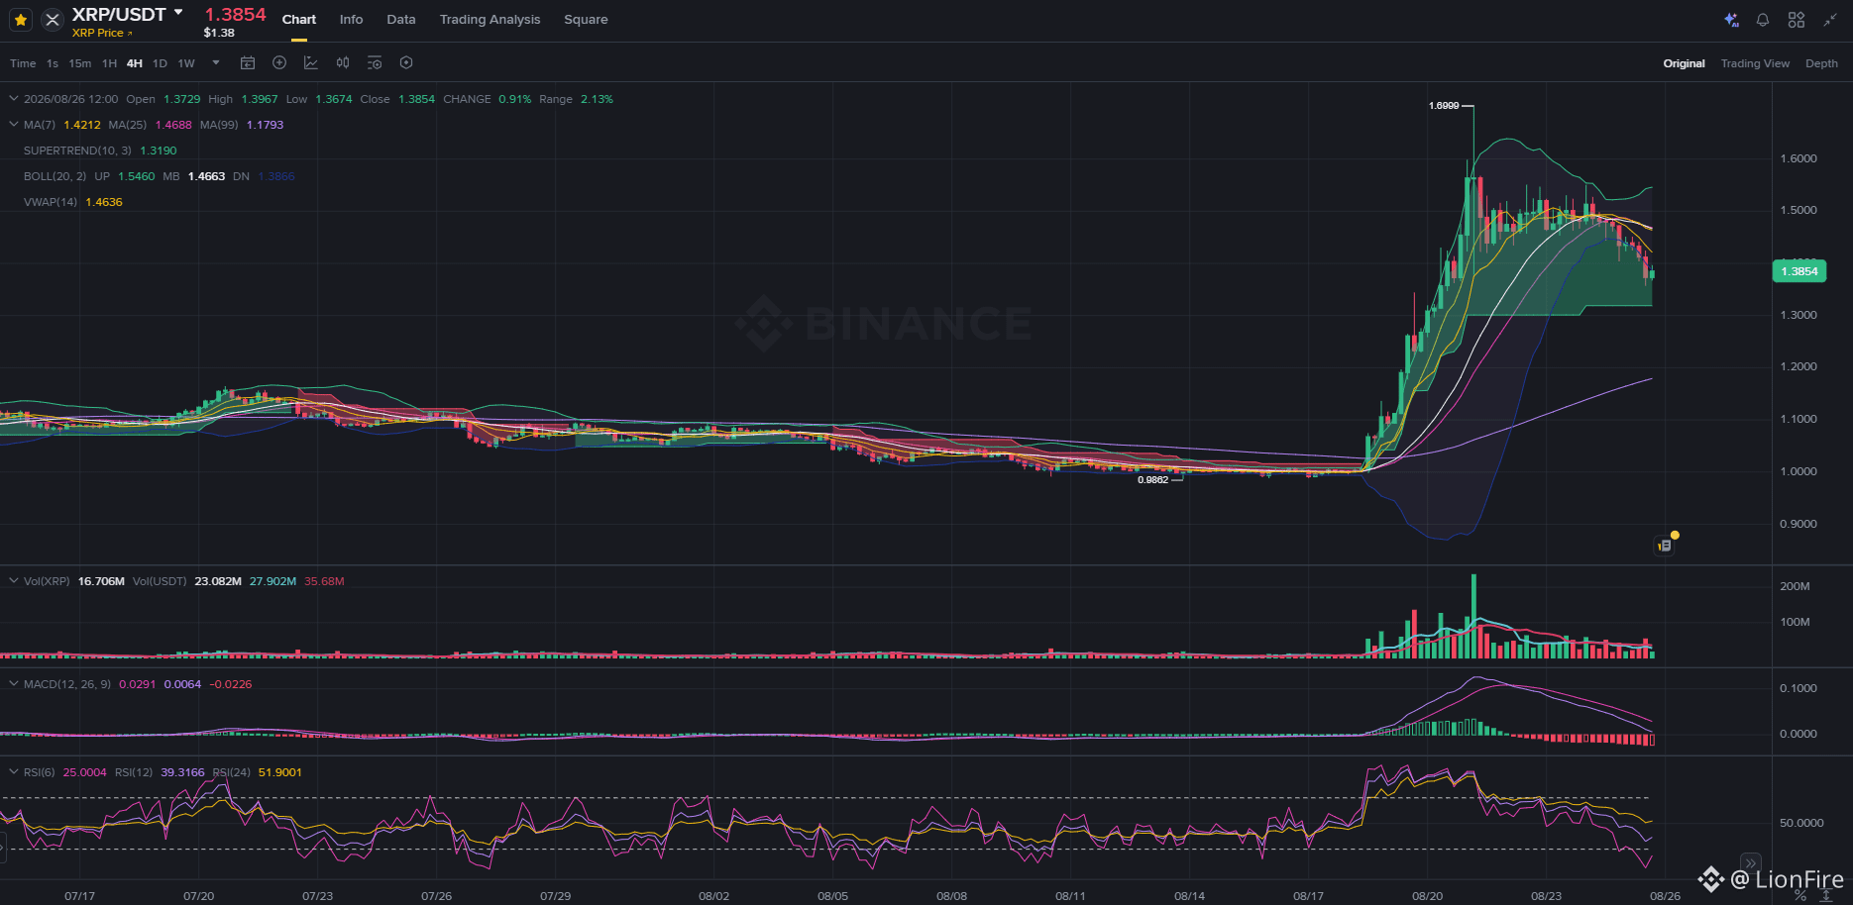Toggle the favorite star for XRP/USDT

[21, 20]
